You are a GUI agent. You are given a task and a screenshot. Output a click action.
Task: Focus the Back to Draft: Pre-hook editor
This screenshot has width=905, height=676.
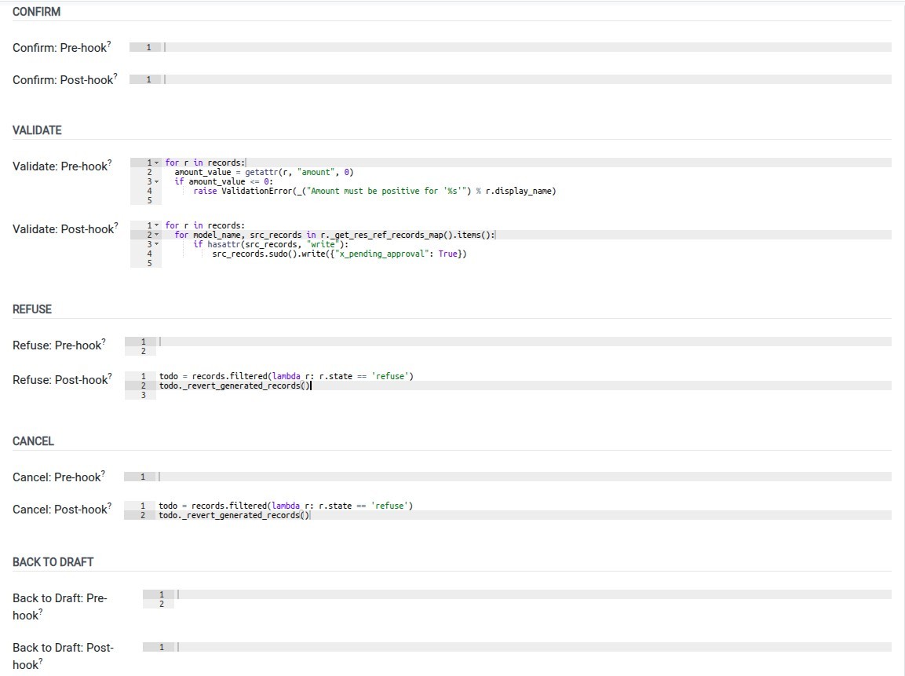point(517,599)
